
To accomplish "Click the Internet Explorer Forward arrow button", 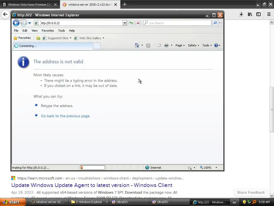I will (x=24, y=23).
